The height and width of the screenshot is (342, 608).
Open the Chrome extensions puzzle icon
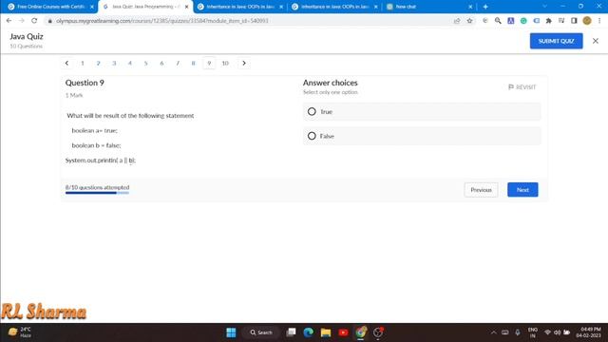click(x=549, y=21)
